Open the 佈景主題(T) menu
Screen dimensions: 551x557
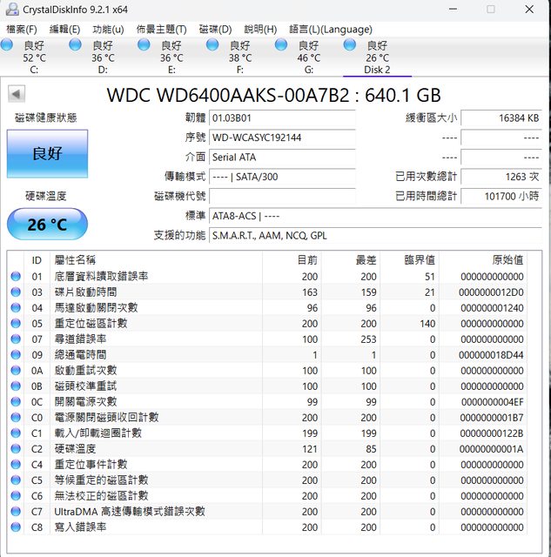[x=161, y=29]
